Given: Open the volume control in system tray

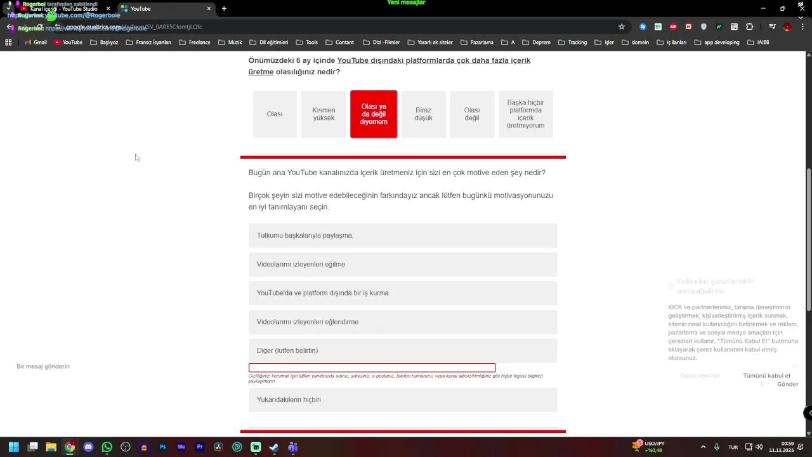Looking at the screenshot, I should pos(759,447).
